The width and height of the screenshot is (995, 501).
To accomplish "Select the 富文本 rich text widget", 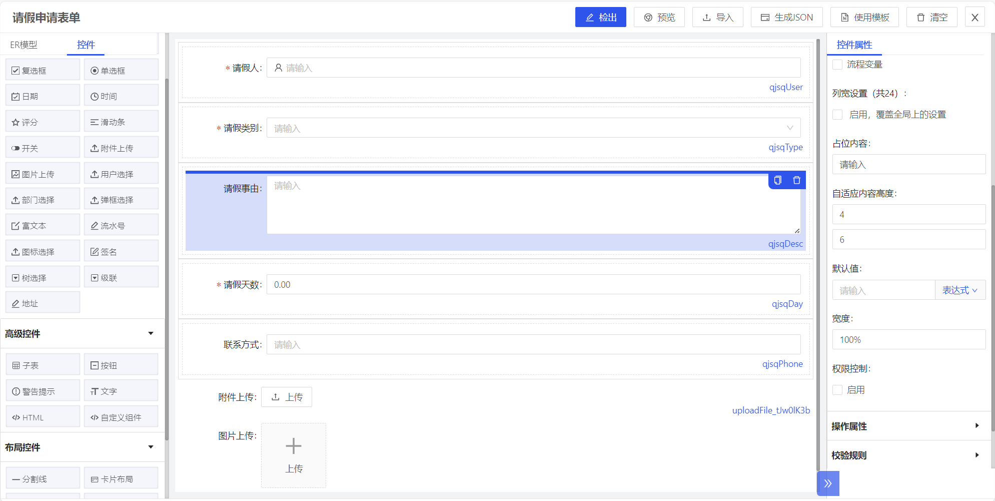I will 43,226.
